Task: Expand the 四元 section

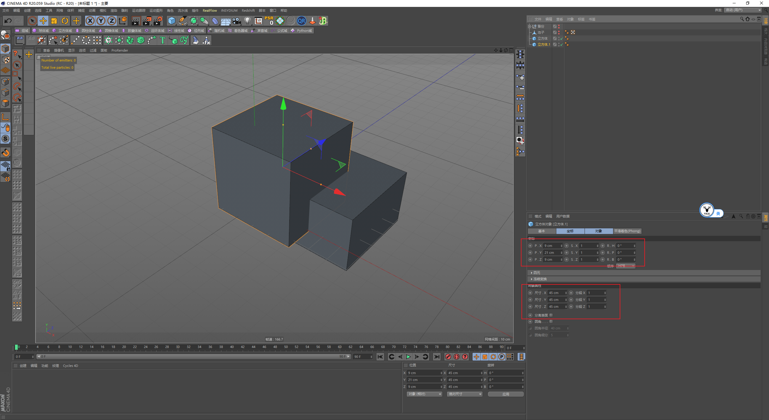Action: click(x=536, y=273)
